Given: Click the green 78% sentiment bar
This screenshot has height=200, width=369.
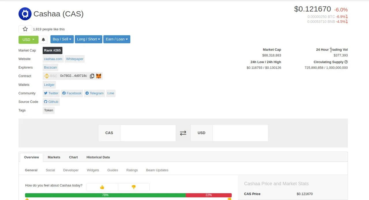Looking at the screenshot, I should tap(105, 195).
